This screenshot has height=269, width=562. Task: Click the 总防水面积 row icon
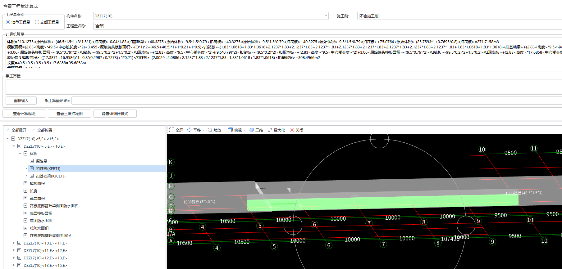click(25, 228)
